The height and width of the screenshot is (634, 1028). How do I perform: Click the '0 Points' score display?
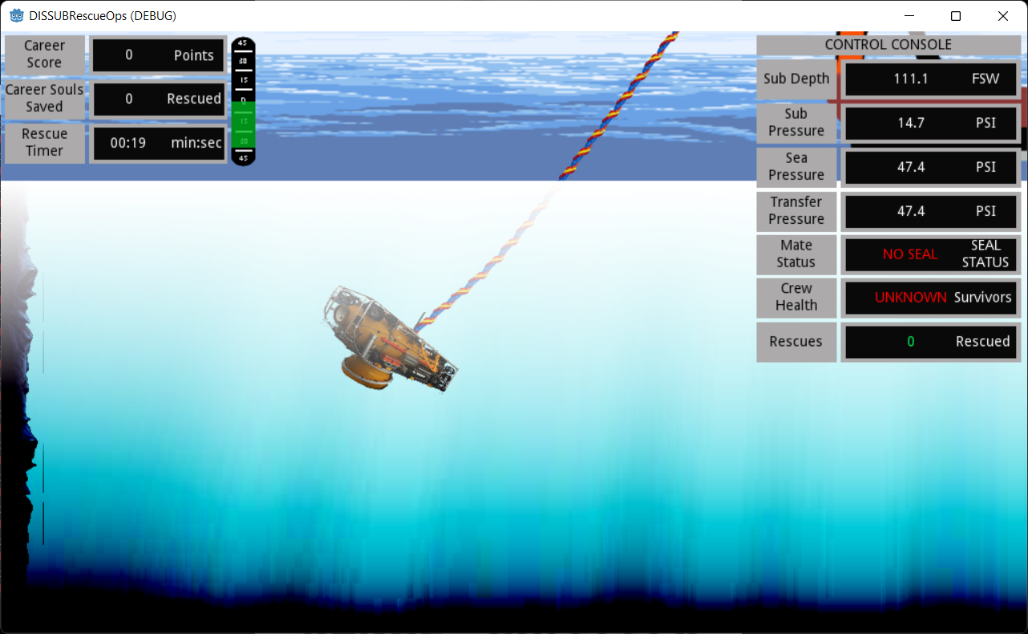(158, 55)
